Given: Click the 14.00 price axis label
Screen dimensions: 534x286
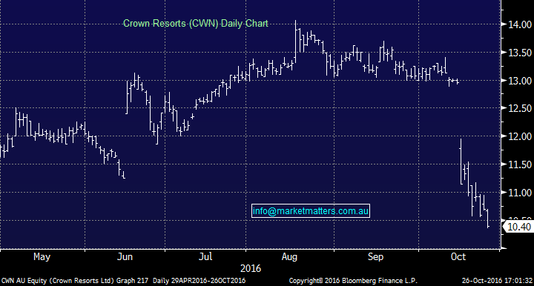Looking at the screenshot, I should click(520, 24).
